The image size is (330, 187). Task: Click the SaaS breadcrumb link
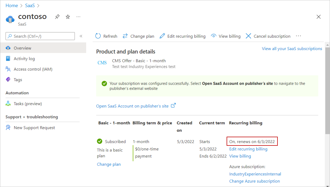tap(30, 5)
